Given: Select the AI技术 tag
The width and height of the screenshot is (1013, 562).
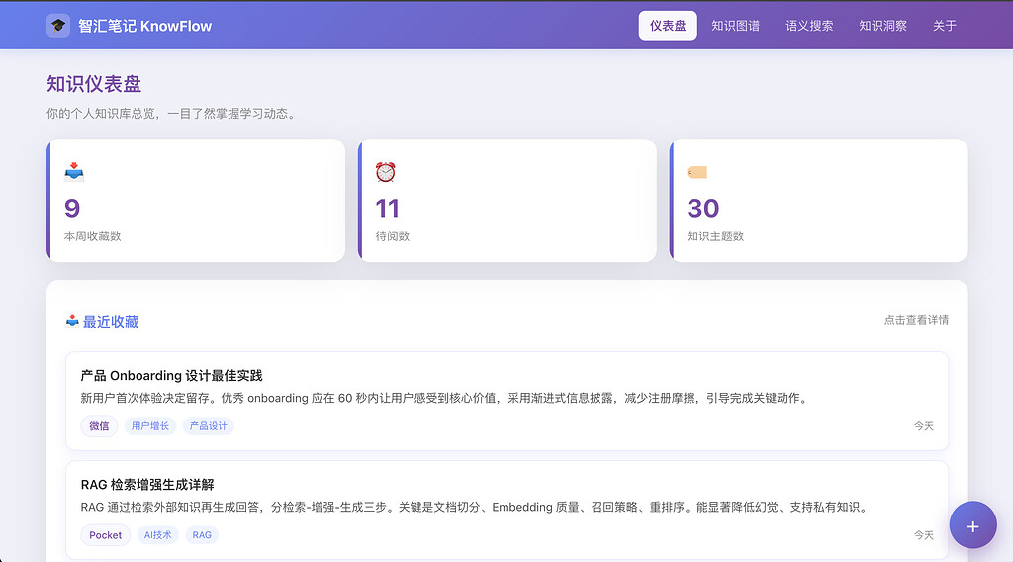Looking at the screenshot, I should click(x=157, y=535).
